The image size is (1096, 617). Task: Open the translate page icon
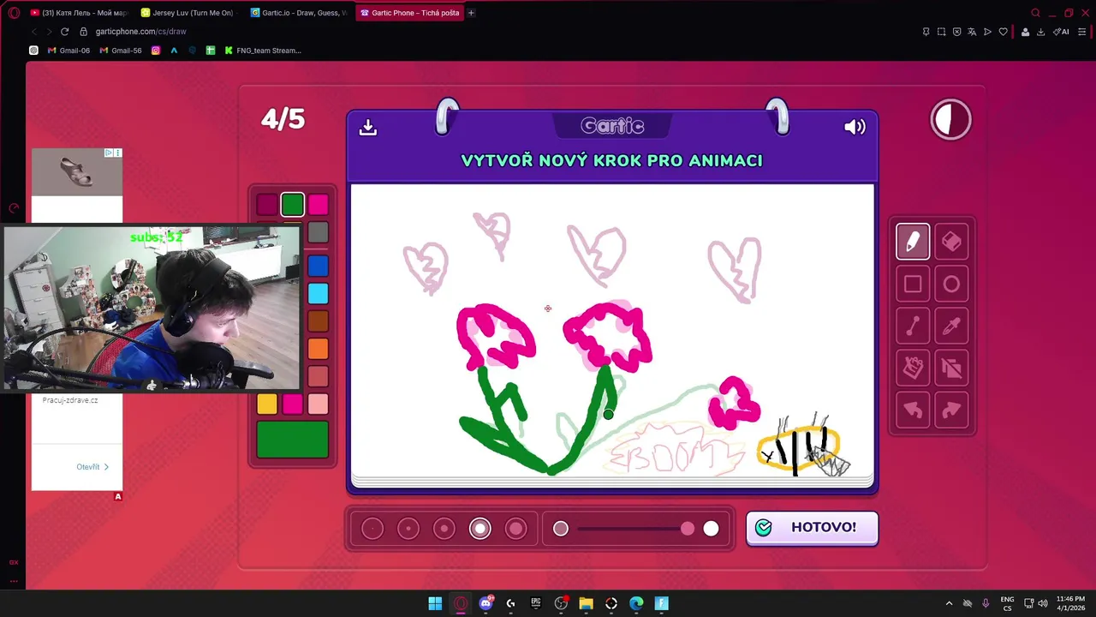(972, 32)
